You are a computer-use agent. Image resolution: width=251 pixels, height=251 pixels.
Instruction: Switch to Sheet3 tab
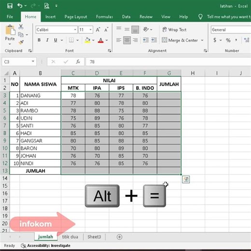click(94, 237)
